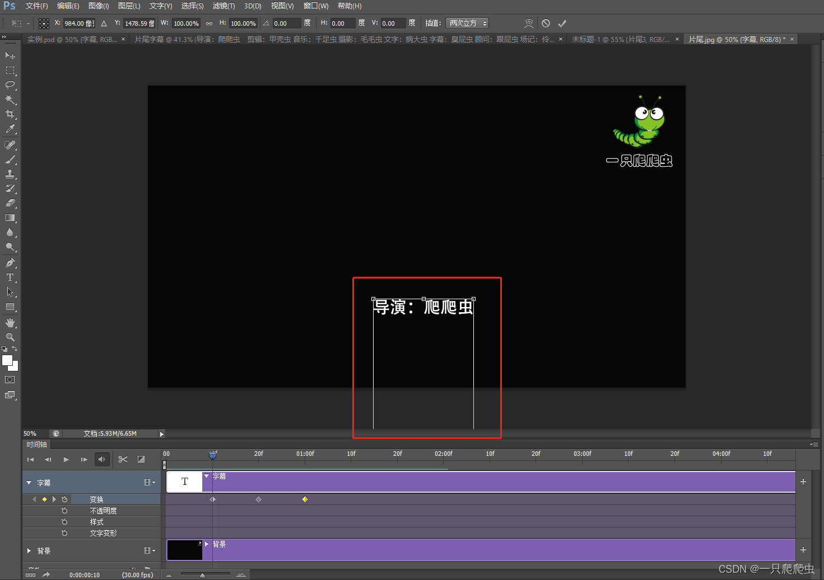Add media to 字幕 track
The width and height of the screenshot is (824, 580).
803,482
